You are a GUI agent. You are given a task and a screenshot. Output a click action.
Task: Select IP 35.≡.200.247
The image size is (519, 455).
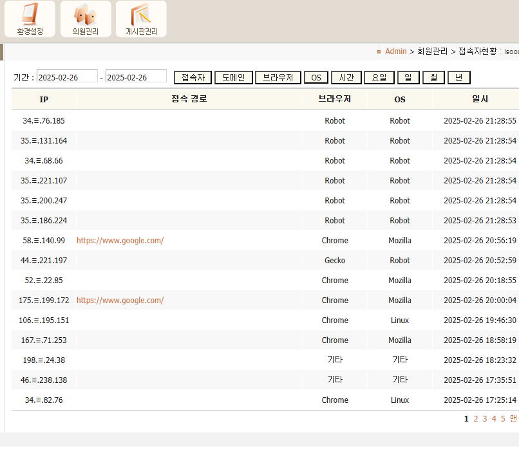(44, 201)
